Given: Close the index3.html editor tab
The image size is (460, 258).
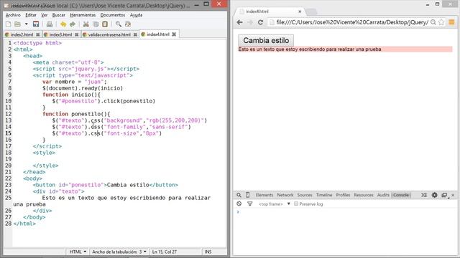Looking at the screenshot, I should coord(77,34).
